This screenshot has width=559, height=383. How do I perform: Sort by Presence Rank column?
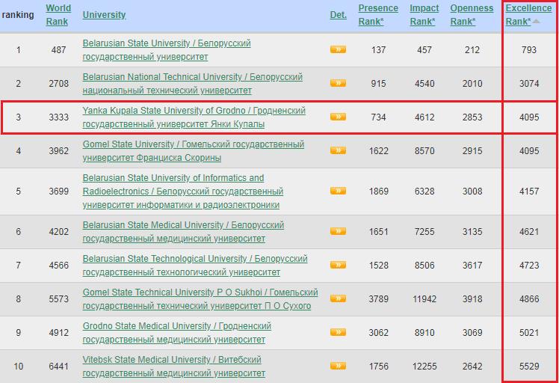pos(378,15)
